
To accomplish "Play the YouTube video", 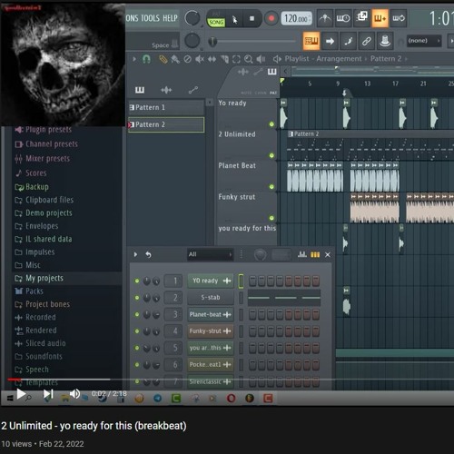I will 21,394.
